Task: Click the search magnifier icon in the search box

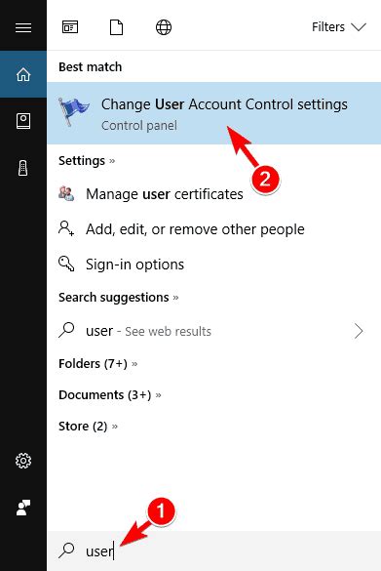Action: (x=66, y=551)
